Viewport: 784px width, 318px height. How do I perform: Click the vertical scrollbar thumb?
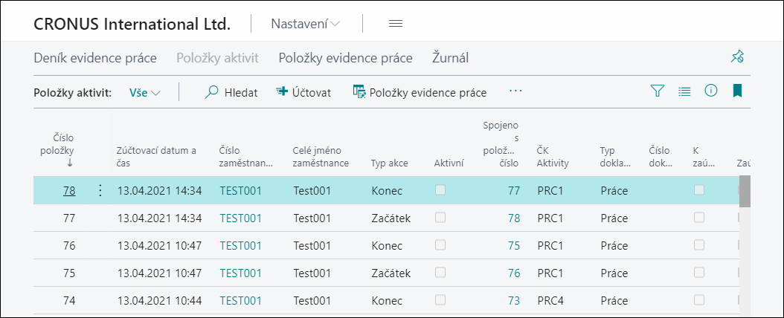pyautogui.click(x=745, y=191)
